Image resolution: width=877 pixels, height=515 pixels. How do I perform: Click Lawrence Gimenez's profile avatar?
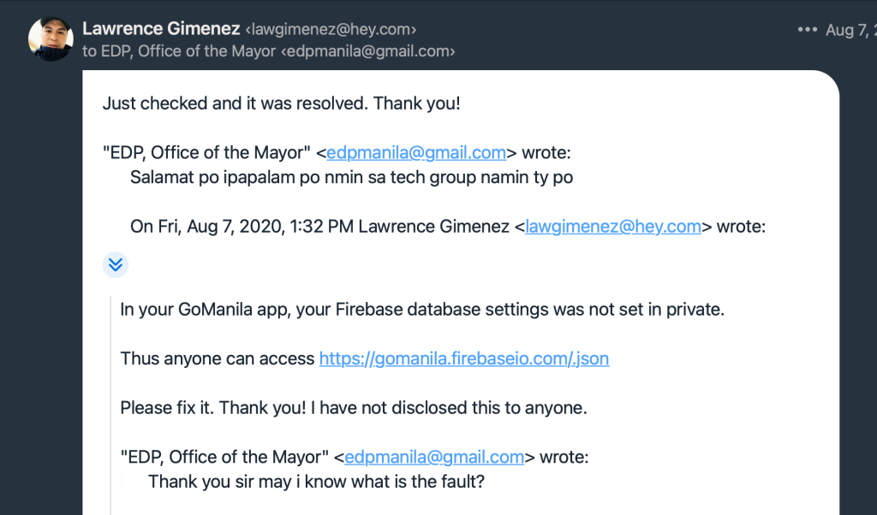tap(51, 39)
